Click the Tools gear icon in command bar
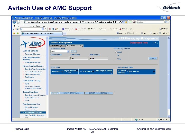This screenshot has height=139, width=185. 160,33
